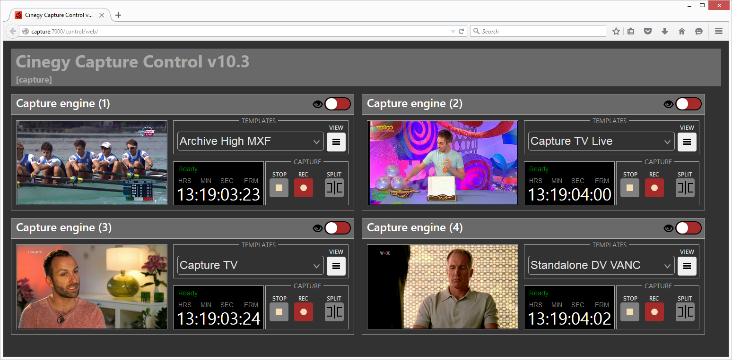This screenshot has height=360, width=732.
Task: Click the Ready status on Capture engine (1)
Action: coord(188,169)
